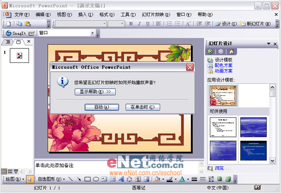Click the New document icon
This screenshot has width=281, height=193.
click(9, 24)
